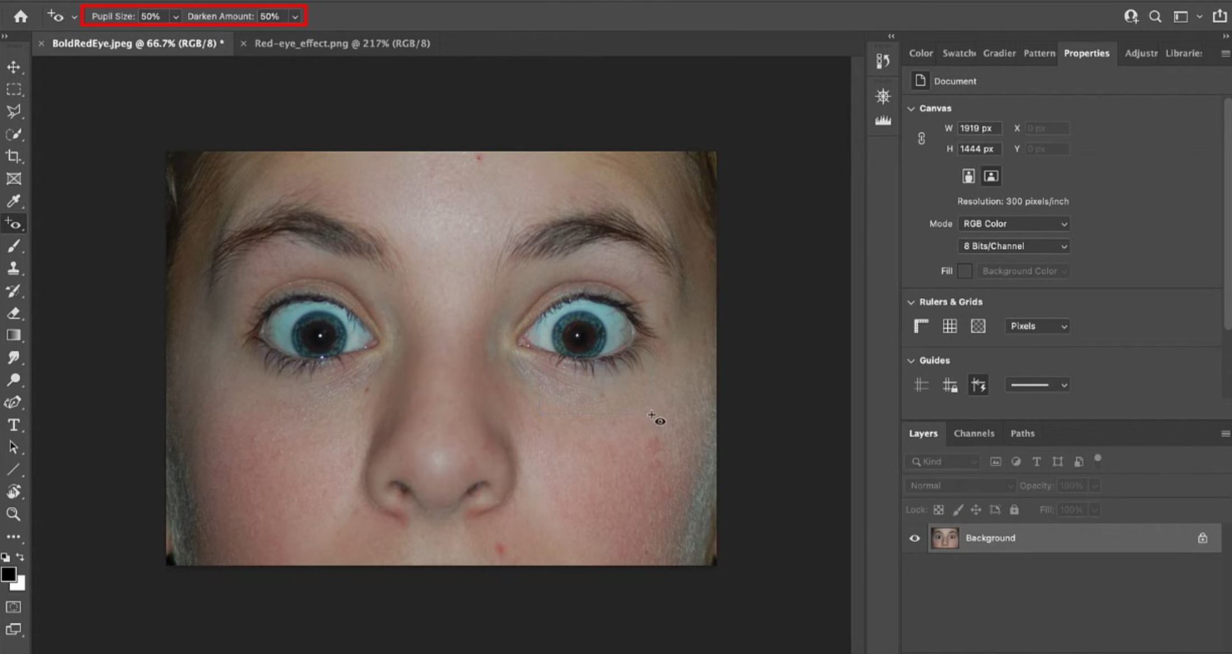Swap foreground and background colors

[x=20, y=557]
